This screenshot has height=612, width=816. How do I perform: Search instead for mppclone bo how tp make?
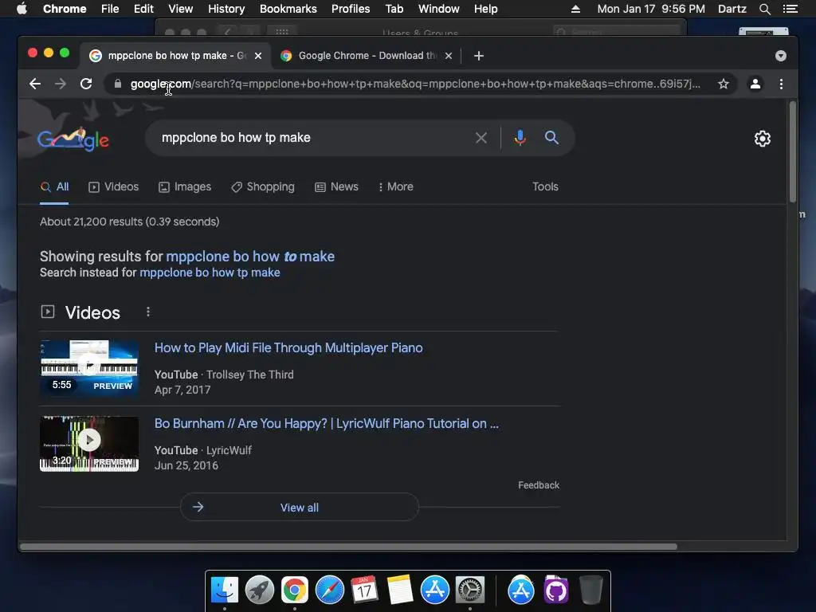click(210, 273)
